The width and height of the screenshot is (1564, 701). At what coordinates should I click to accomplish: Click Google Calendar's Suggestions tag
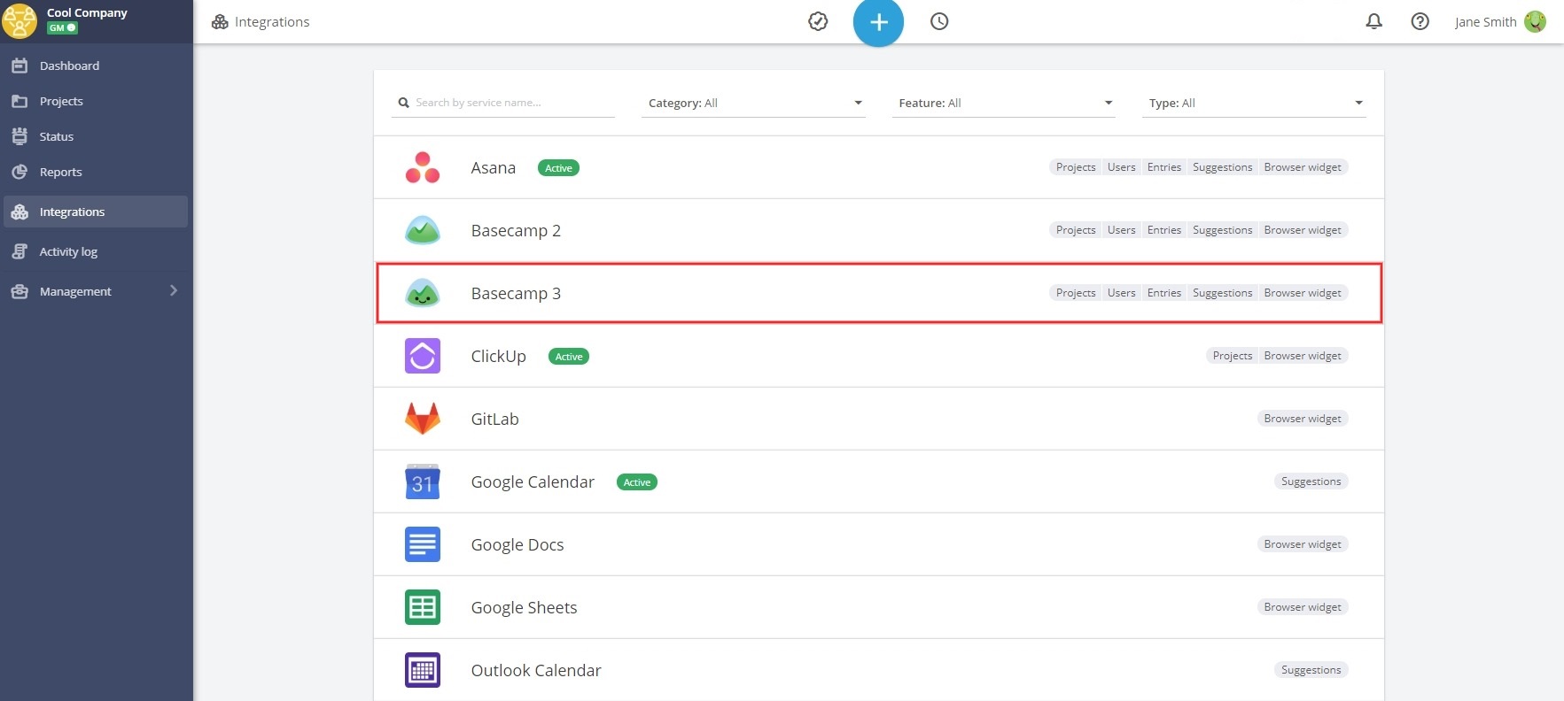(1311, 481)
